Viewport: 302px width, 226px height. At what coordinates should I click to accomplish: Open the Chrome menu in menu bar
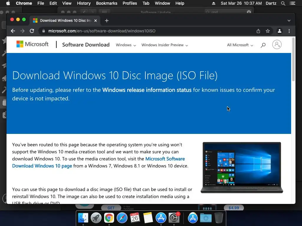[24, 3]
